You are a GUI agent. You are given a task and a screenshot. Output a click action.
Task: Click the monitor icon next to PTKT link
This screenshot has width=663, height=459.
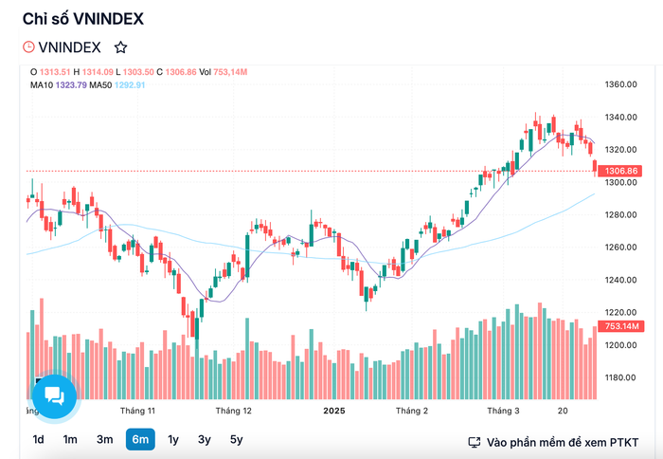pos(475,443)
